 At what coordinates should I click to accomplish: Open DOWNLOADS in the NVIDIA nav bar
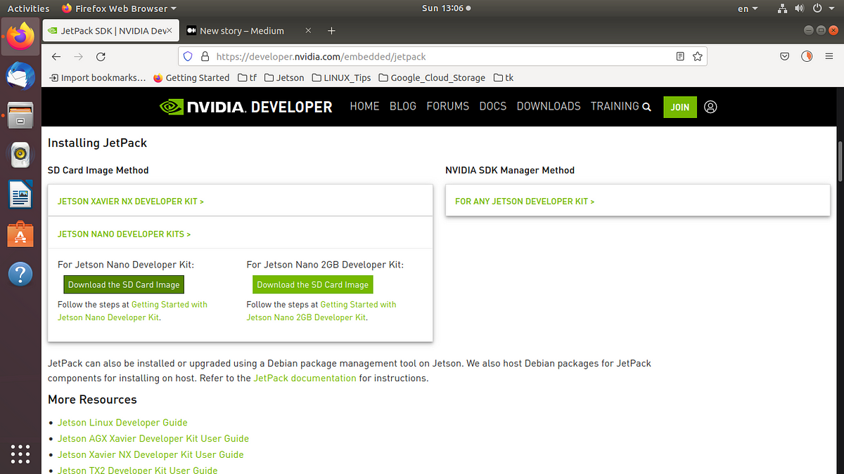549,106
